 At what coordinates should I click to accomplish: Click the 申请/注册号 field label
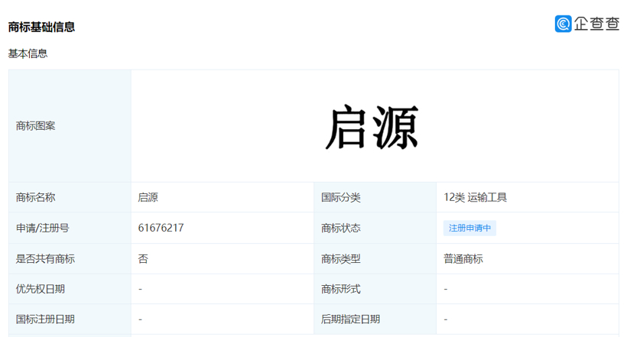pos(42,228)
